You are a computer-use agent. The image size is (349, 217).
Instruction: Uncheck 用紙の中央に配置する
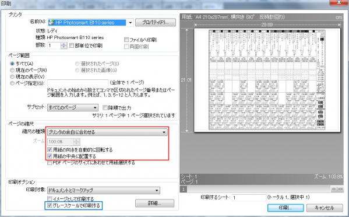point(50,156)
